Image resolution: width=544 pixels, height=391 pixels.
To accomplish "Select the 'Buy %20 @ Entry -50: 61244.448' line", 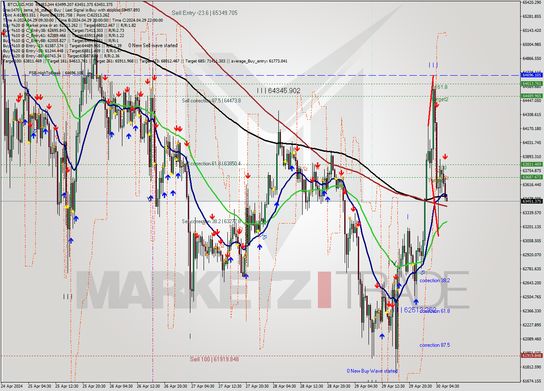I will pos(62,51).
